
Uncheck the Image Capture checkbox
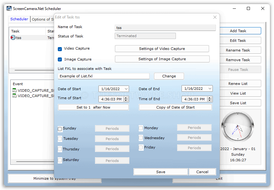coord(60,59)
